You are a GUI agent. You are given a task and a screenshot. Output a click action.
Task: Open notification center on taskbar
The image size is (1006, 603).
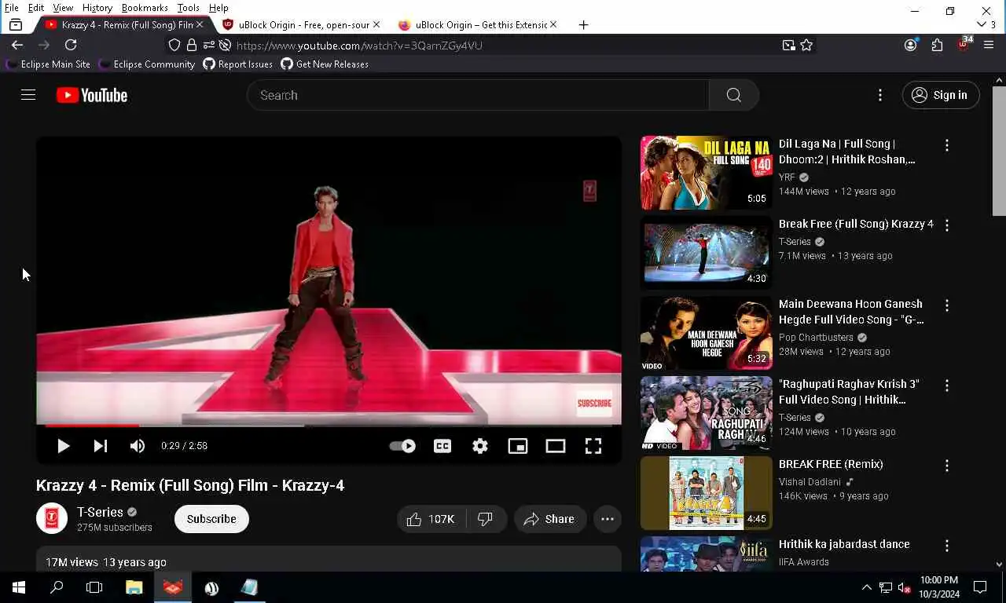click(x=980, y=587)
